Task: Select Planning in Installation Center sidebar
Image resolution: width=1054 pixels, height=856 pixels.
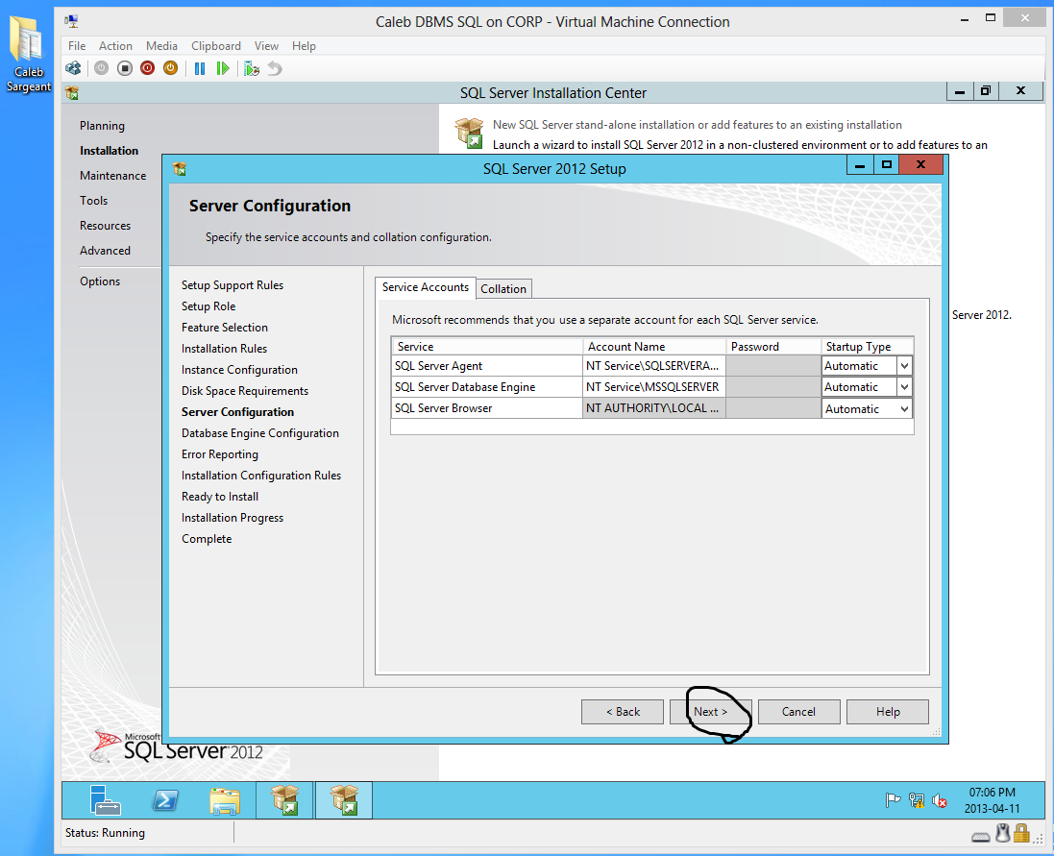Action: [102, 126]
